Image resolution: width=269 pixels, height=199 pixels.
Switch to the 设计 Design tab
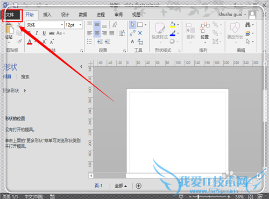(65, 15)
